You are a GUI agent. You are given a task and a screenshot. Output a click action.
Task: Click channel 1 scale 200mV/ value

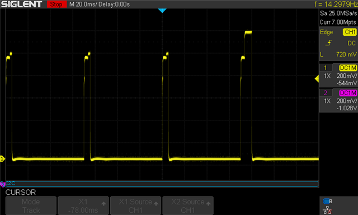(347, 76)
